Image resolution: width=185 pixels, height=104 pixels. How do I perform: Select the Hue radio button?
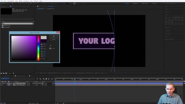click(41, 44)
